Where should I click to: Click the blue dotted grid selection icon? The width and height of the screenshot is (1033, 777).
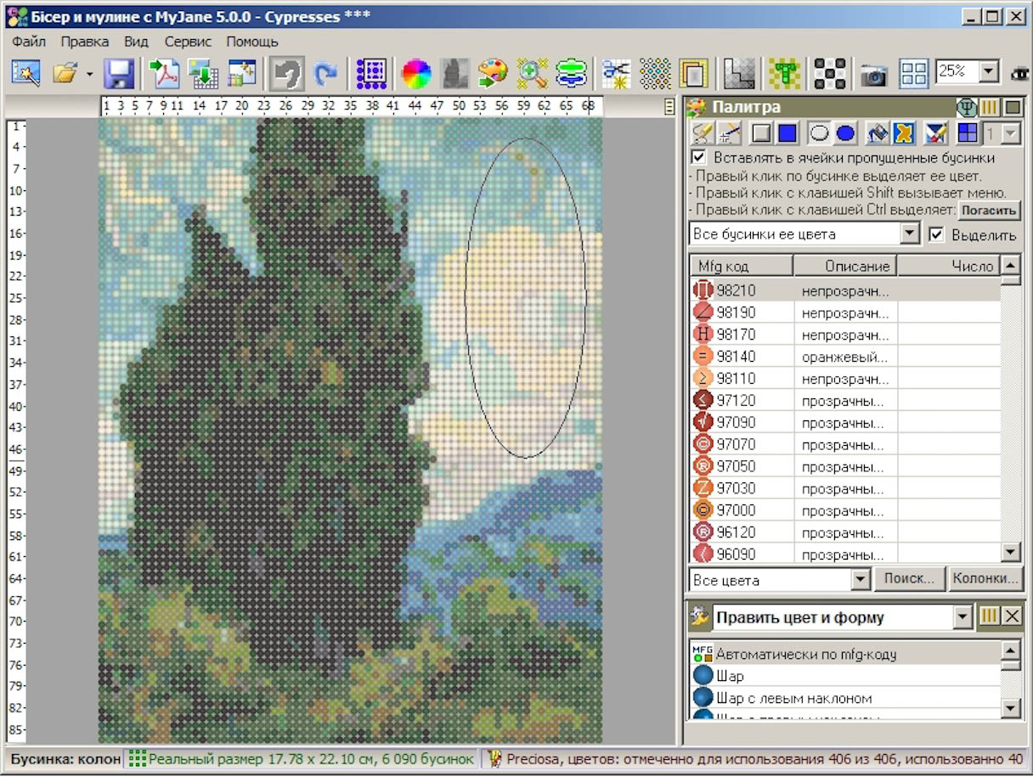coord(371,73)
